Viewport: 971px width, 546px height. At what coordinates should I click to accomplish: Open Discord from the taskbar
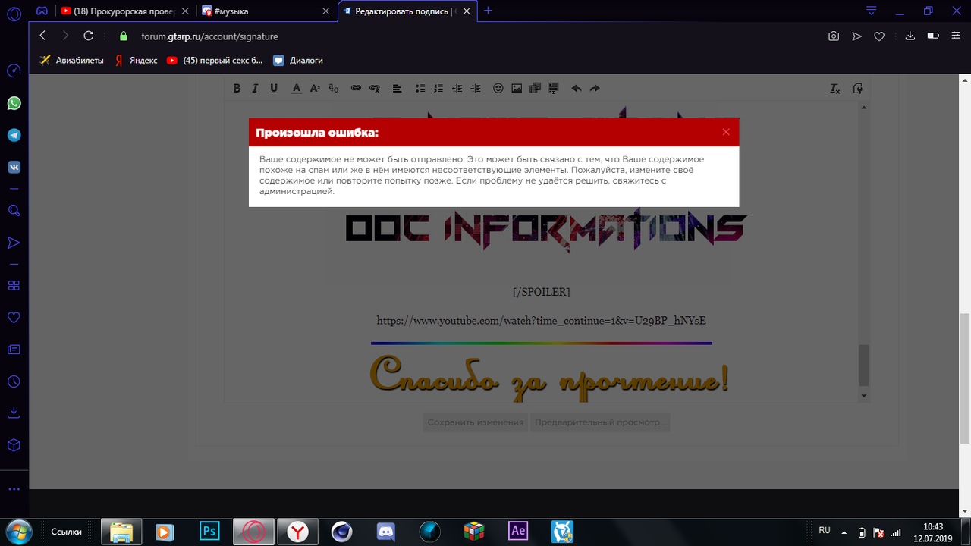(x=385, y=532)
